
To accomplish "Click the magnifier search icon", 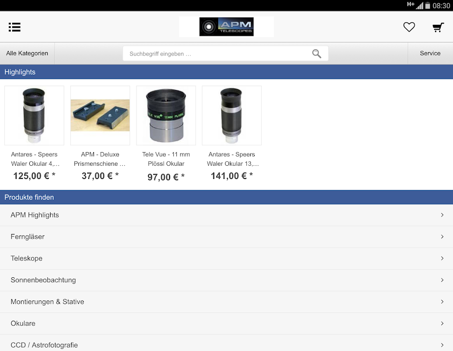I will 317,54.
